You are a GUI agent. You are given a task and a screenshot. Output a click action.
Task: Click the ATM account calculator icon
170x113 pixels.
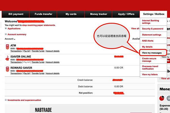point(7,47)
